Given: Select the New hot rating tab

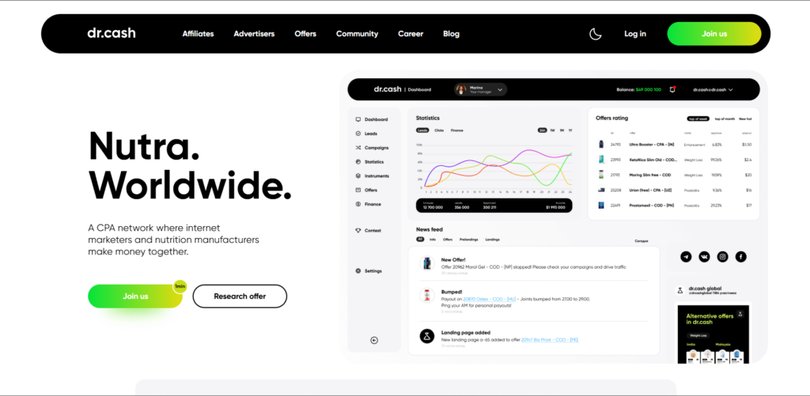Looking at the screenshot, I should click(x=745, y=119).
